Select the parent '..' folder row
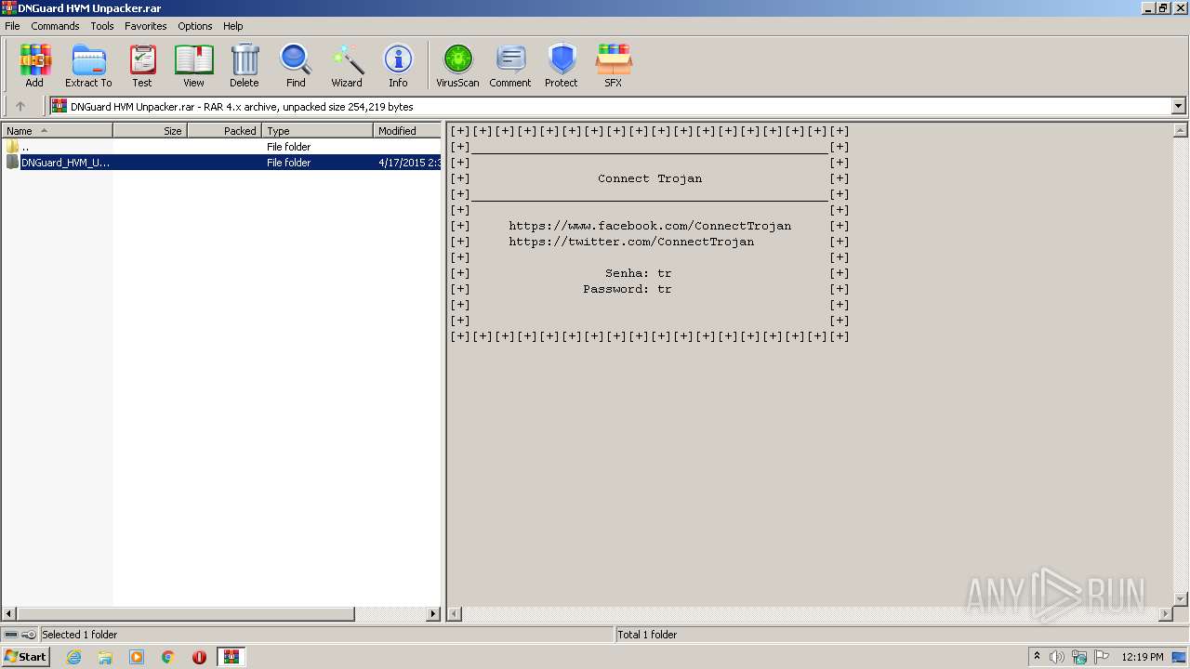Screen dimensions: 1190x669 (221, 147)
